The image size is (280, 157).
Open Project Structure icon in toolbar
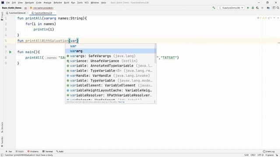(268, 8)
